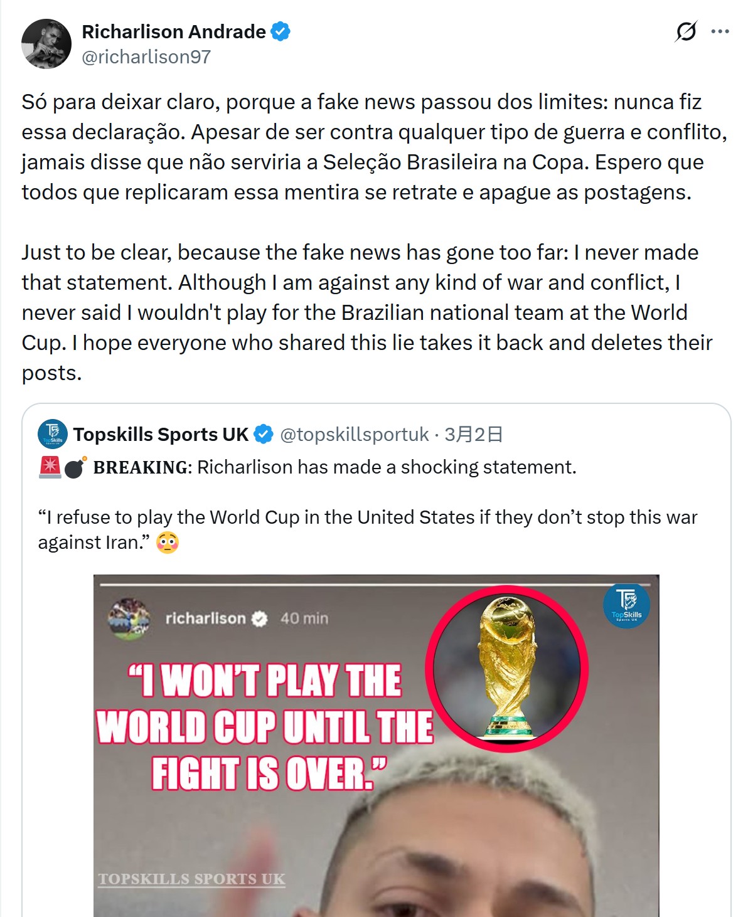Click the Grok icon at top right
Screen dimensions: 748x917
tap(686, 31)
